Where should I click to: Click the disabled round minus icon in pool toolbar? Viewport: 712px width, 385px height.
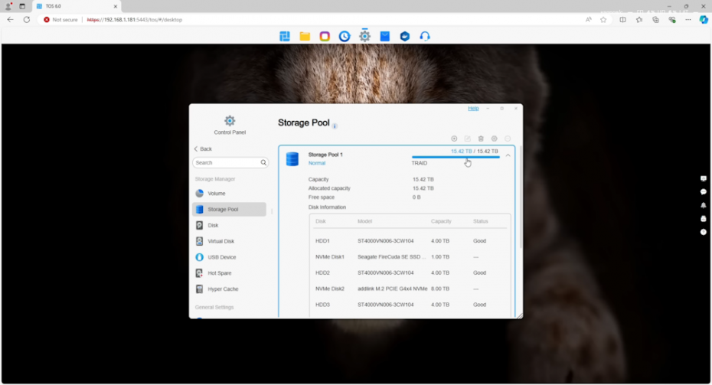pos(508,139)
